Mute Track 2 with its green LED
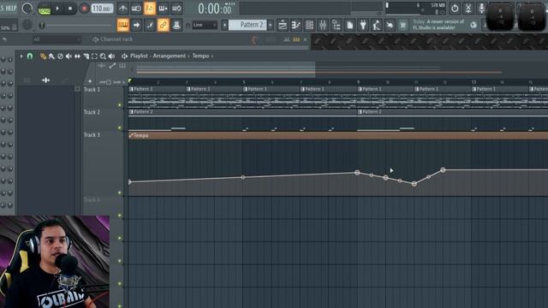548x308 pixels. click(x=120, y=127)
